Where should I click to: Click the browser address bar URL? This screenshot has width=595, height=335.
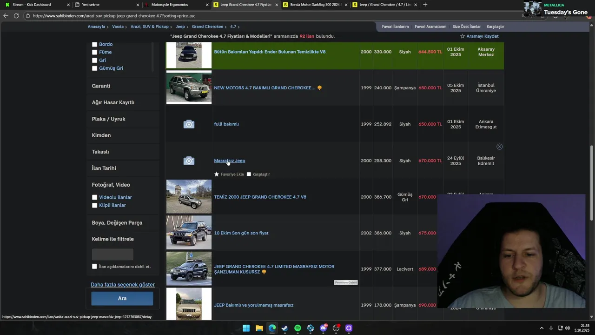pyautogui.click(x=114, y=15)
